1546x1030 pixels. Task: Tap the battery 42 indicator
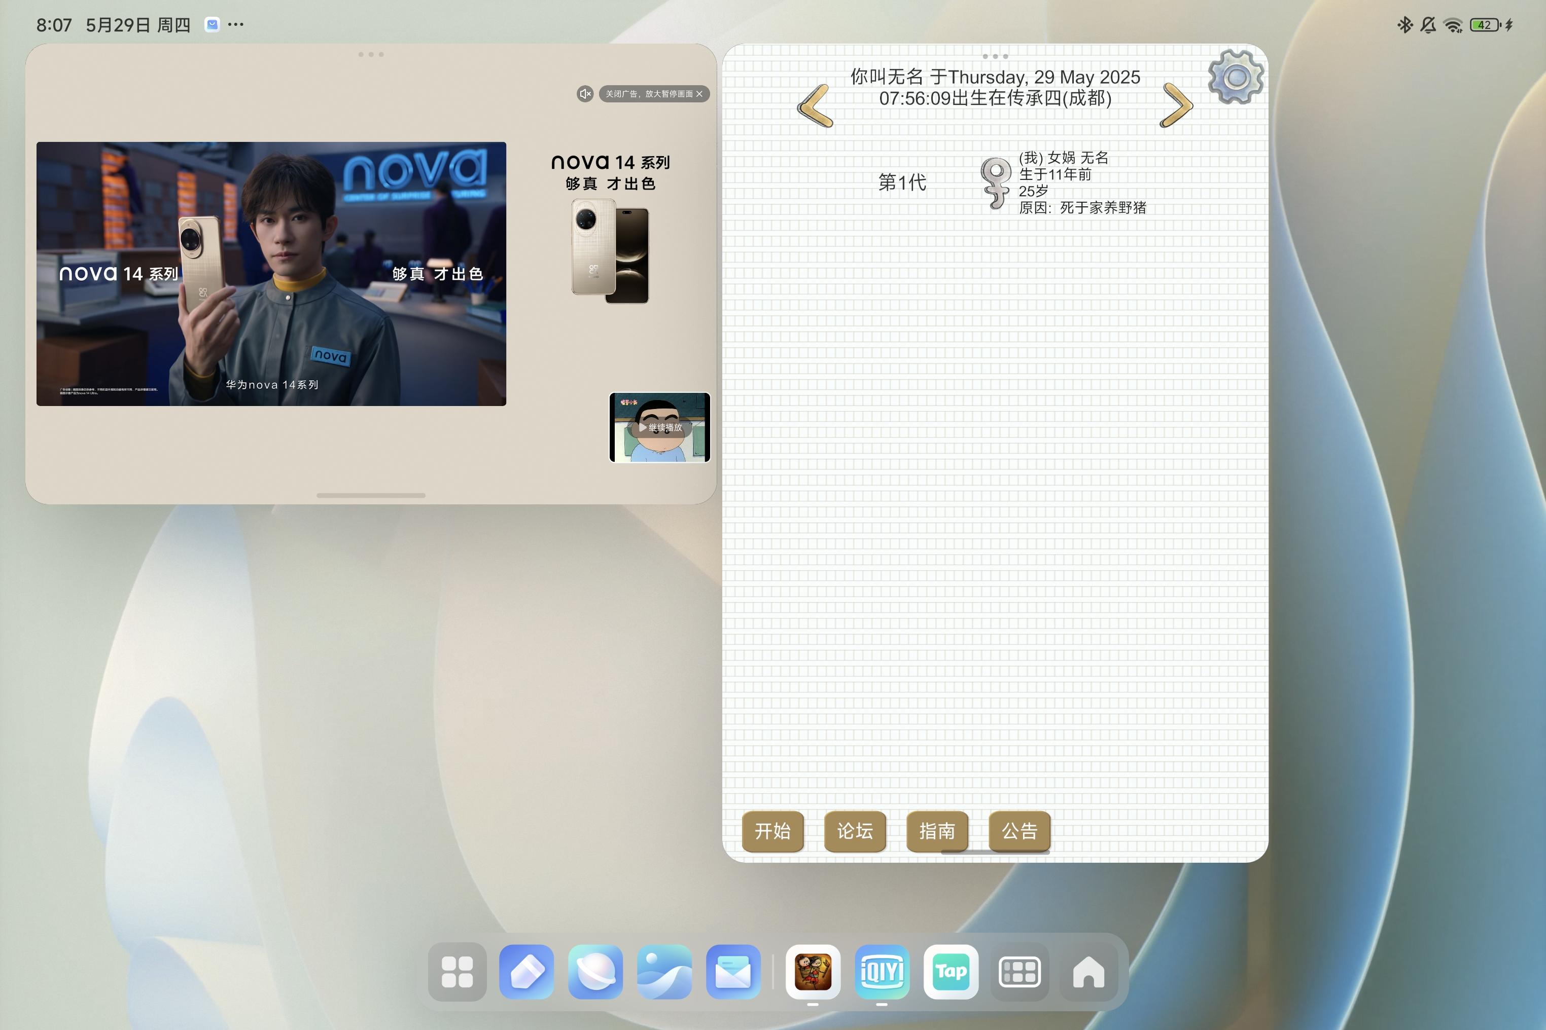(x=1486, y=25)
